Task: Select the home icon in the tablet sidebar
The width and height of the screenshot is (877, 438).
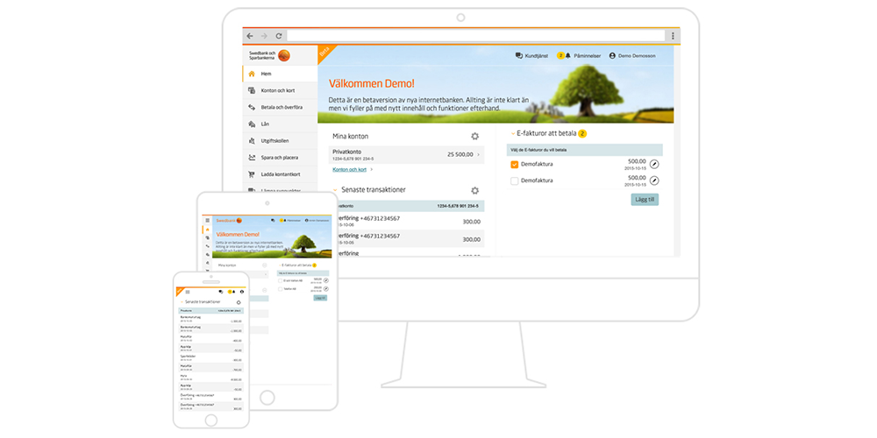Action: 208,230
